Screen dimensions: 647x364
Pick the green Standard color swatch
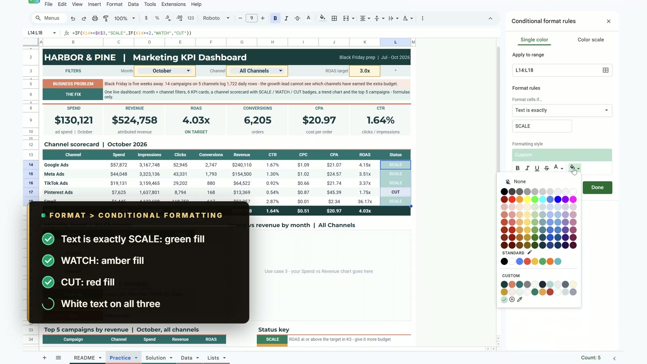[x=543, y=261]
